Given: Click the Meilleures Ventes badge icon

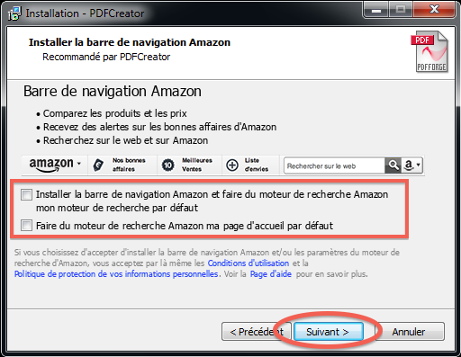Looking at the screenshot, I should (167, 165).
